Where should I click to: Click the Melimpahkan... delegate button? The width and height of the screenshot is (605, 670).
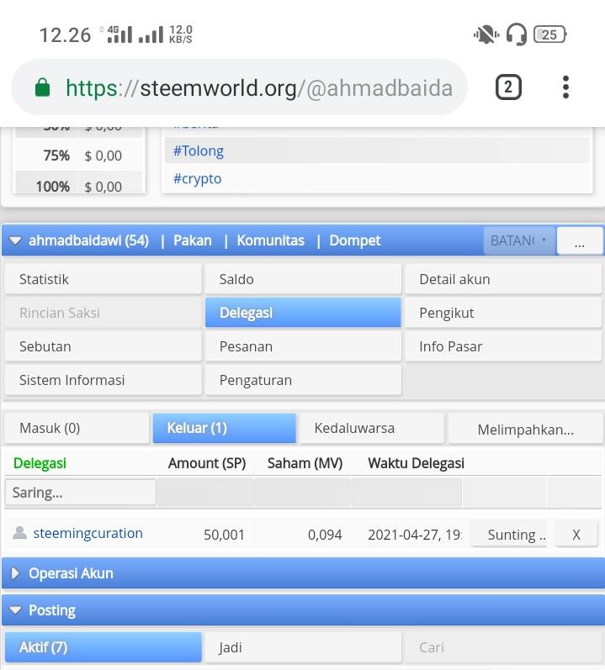point(525,429)
